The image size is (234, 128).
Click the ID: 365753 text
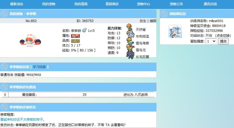point(85,21)
